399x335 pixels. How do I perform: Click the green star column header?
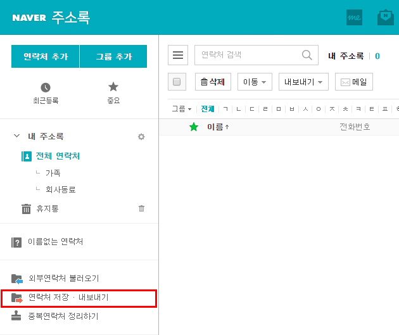(x=194, y=127)
